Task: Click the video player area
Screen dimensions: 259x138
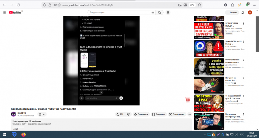Action: tap(102, 60)
